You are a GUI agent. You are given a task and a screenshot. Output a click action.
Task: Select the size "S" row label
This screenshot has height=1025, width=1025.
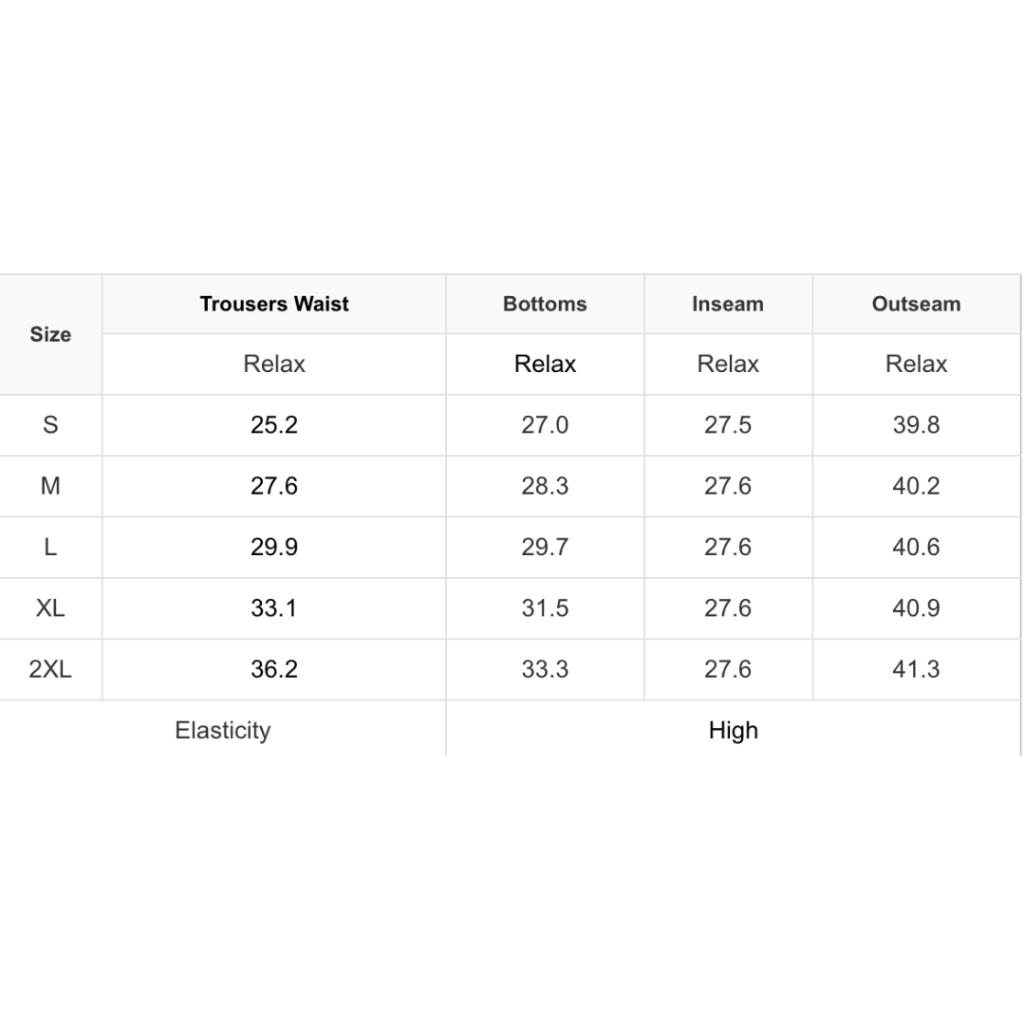(x=50, y=424)
